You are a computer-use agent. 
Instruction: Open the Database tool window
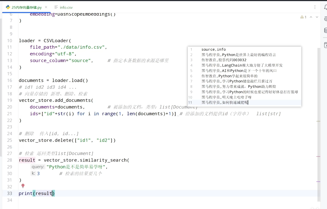325,30
